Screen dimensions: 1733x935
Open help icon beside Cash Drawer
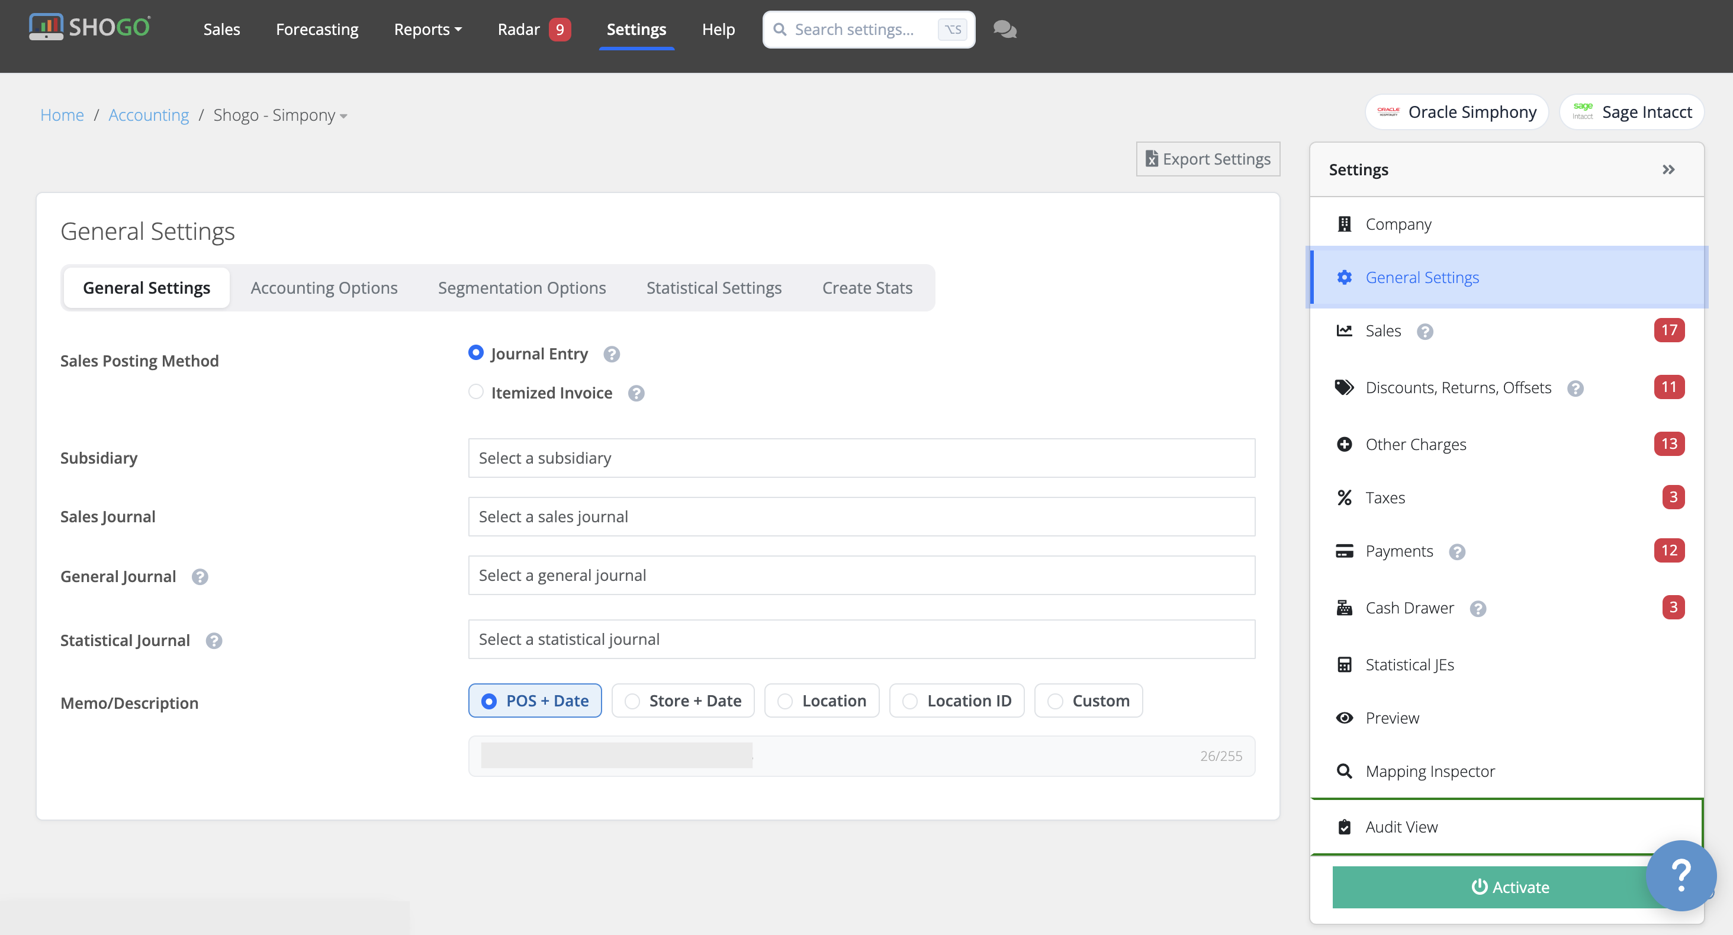pyautogui.click(x=1477, y=608)
